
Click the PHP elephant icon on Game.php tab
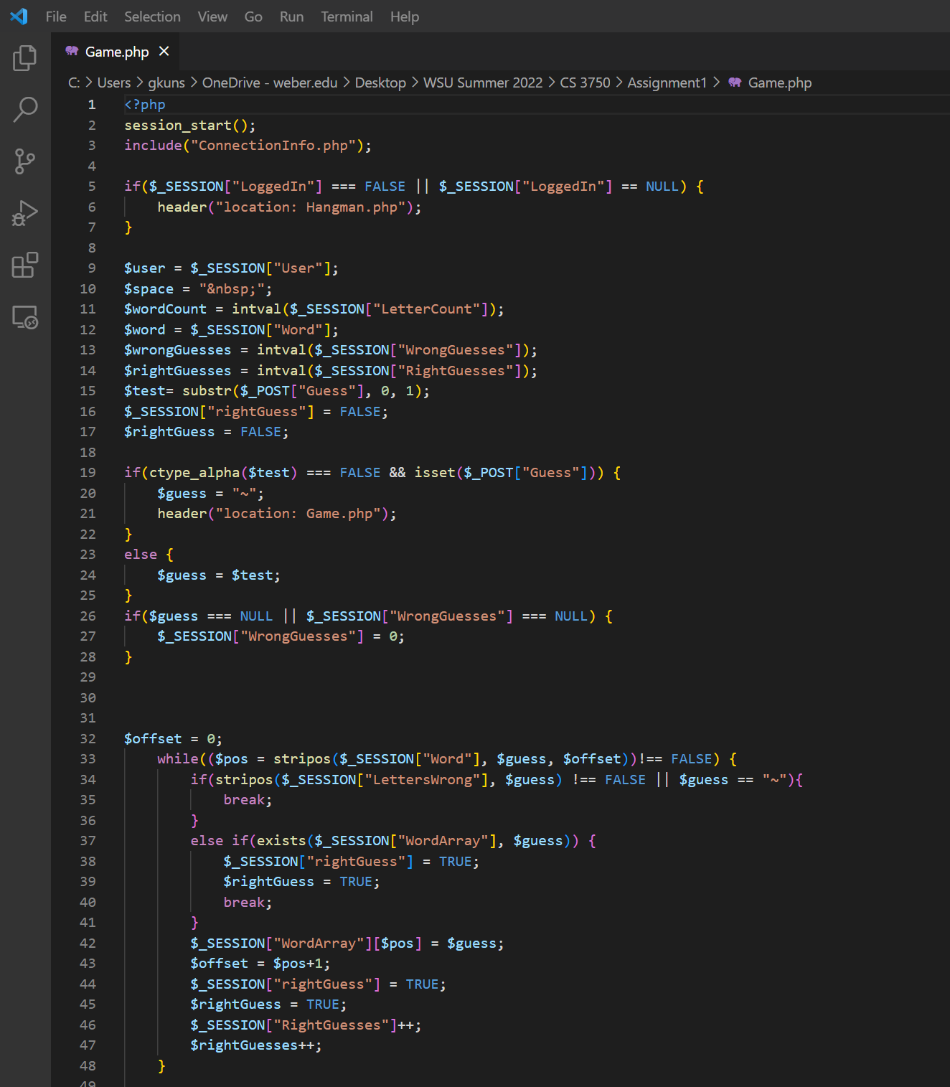click(x=72, y=51)
